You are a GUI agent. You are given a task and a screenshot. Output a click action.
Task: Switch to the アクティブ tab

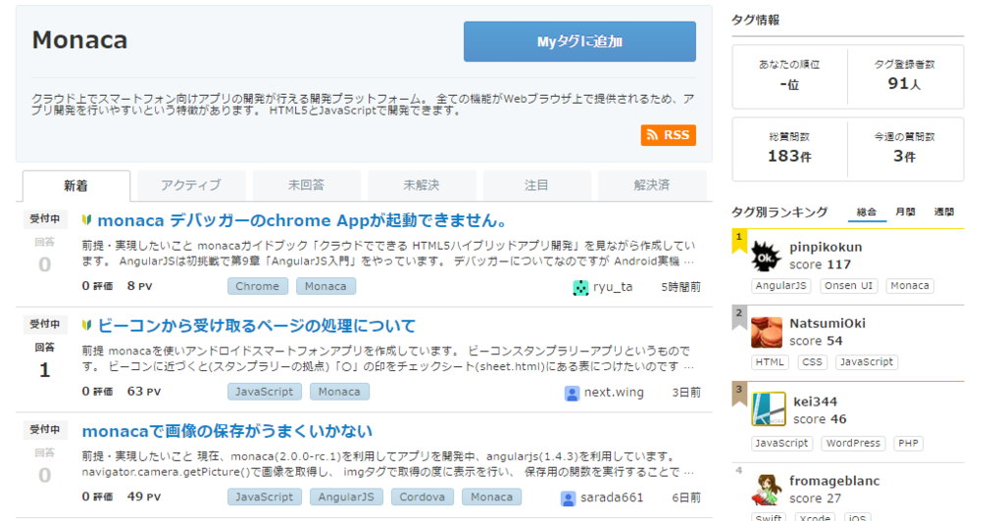click(191, 185)
